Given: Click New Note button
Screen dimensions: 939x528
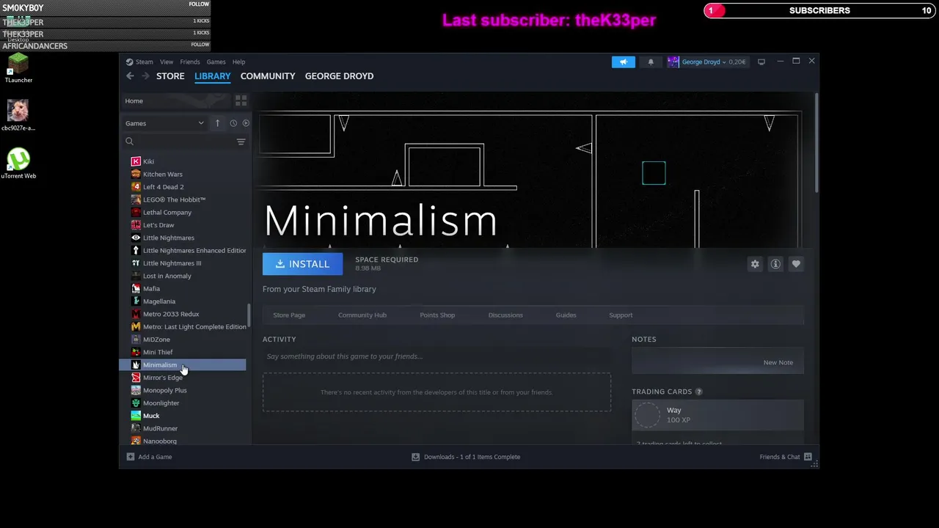Looking at the screenshot, I should [778, 362].
